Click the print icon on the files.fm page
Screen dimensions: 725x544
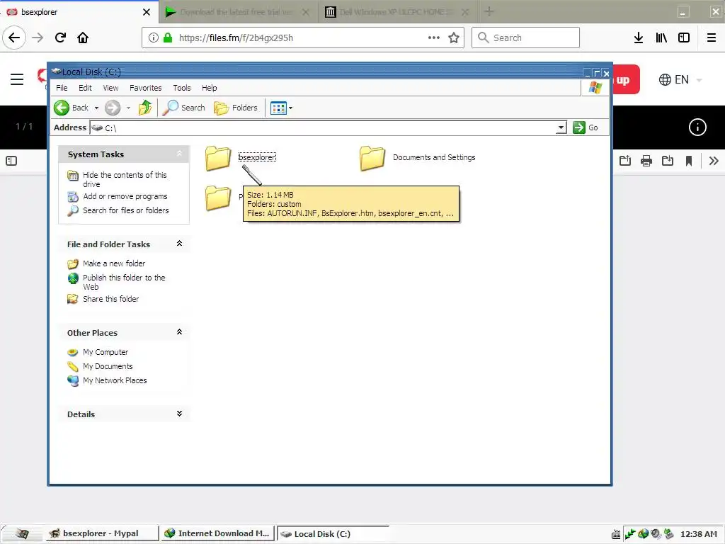(x=646, y=161)
